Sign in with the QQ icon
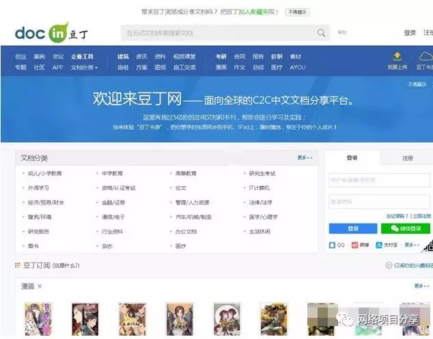 pos(332,245)
